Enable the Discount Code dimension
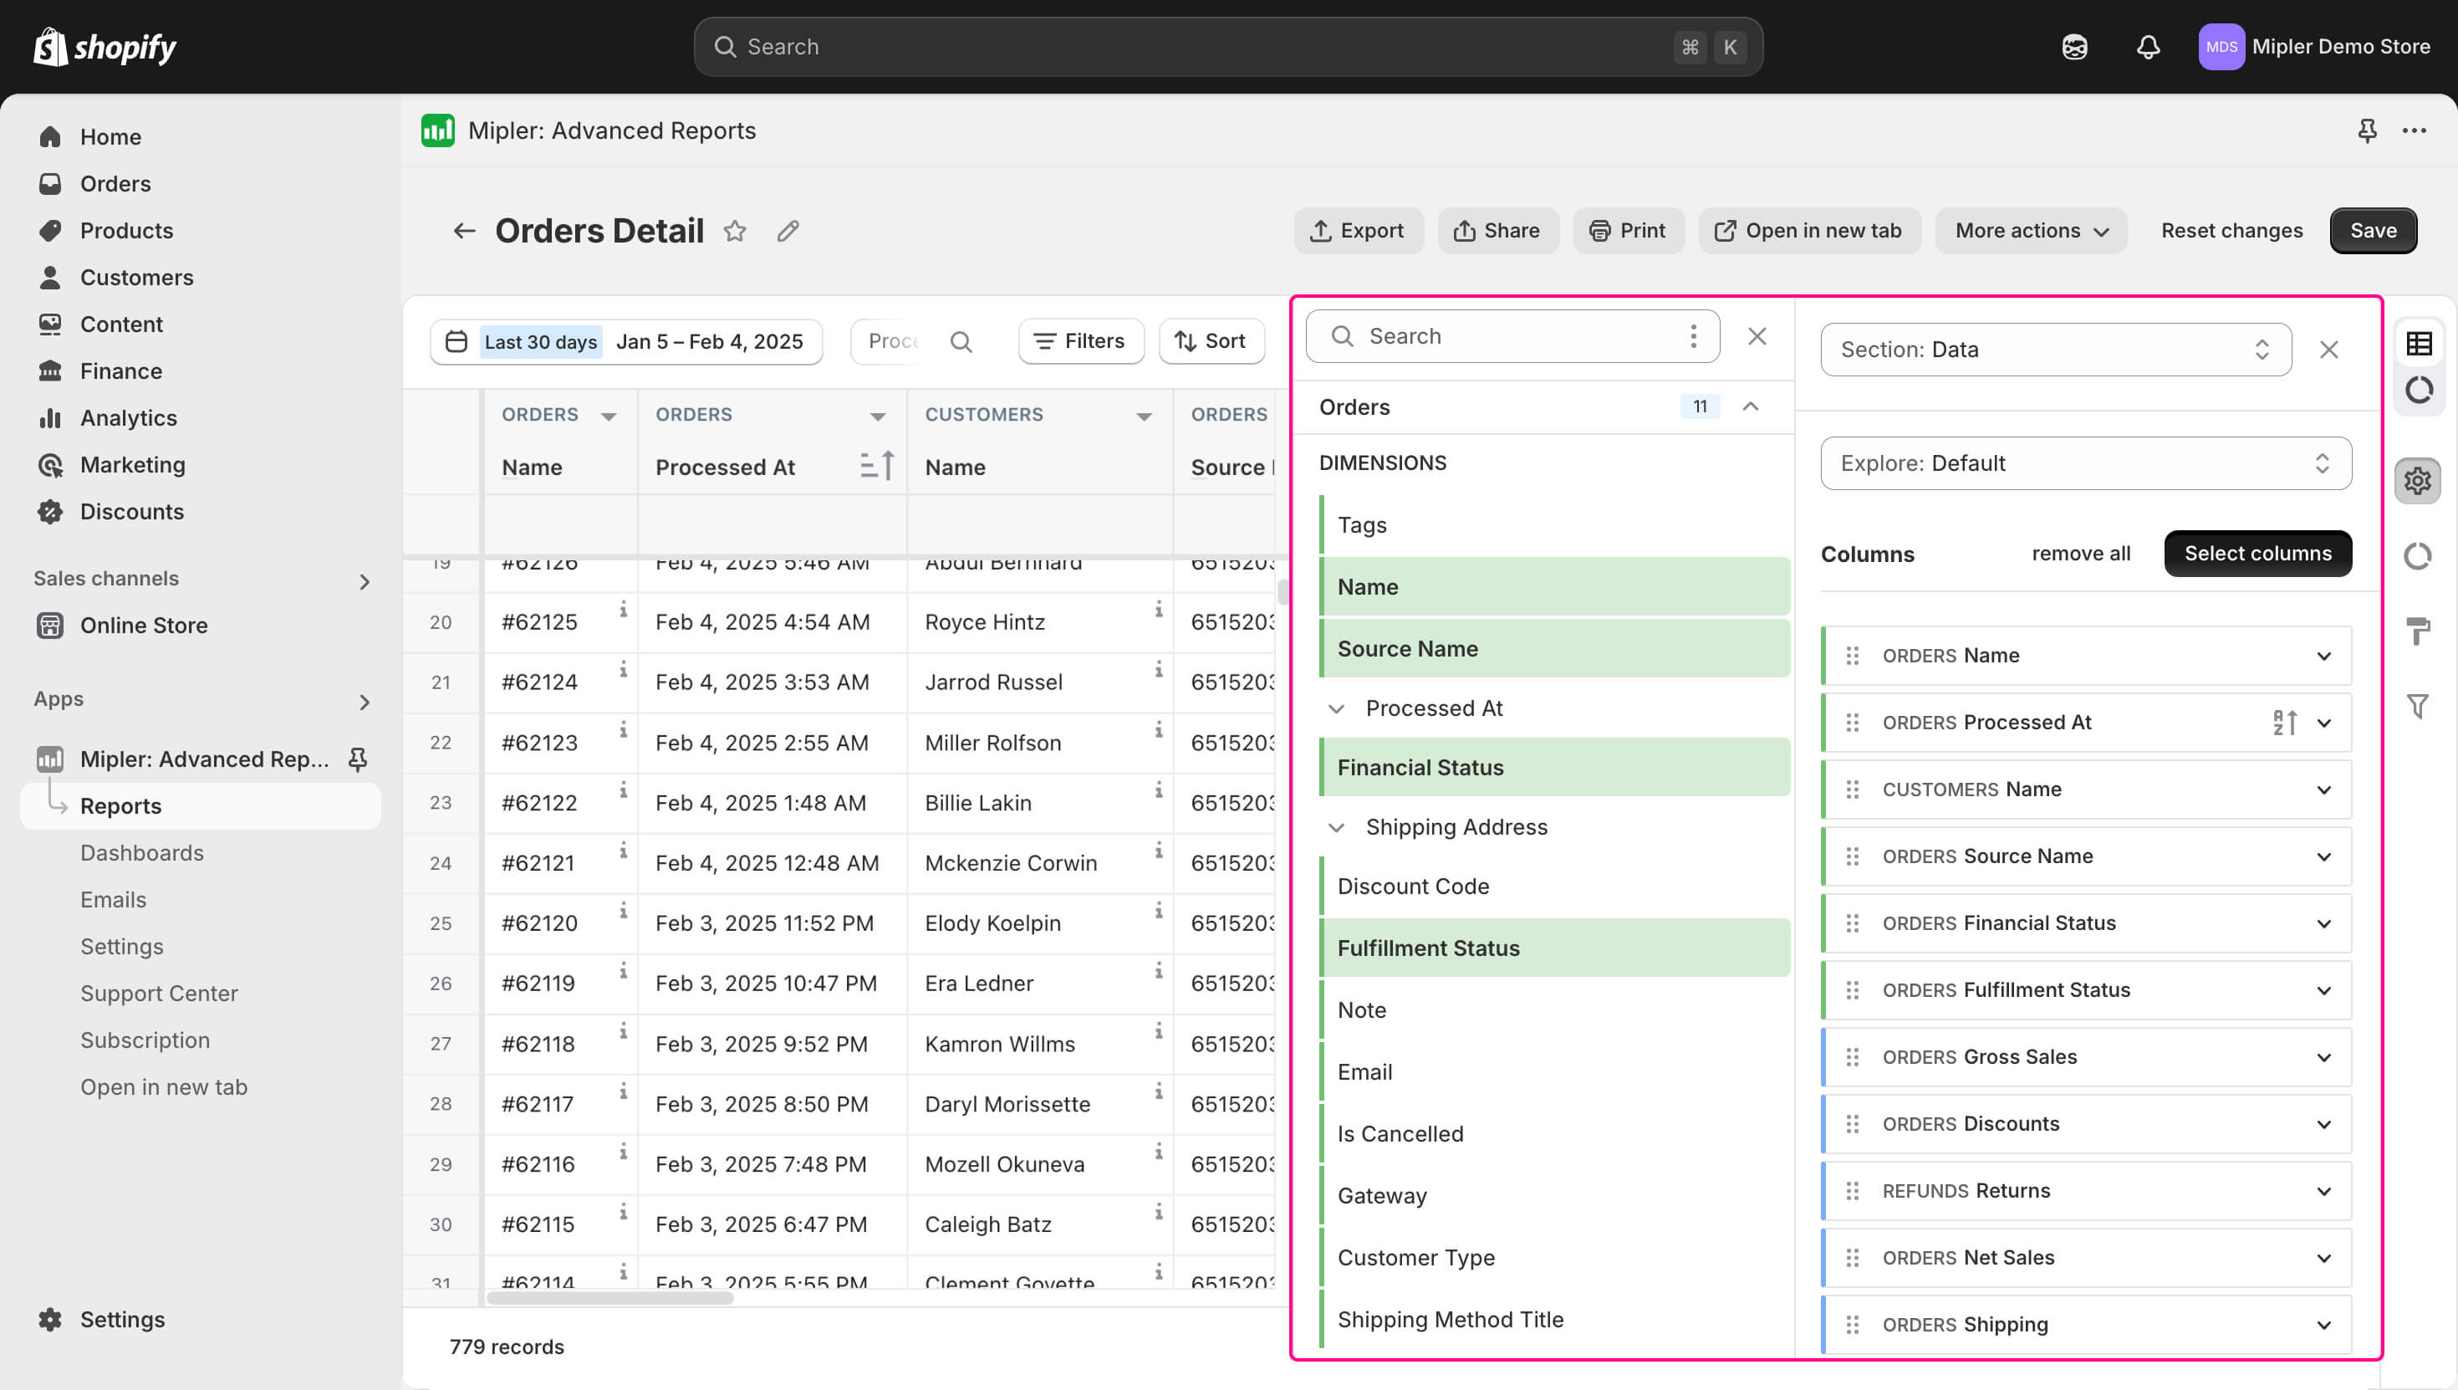Viewport: 2458px width, 1390px height. [1413, 886]
